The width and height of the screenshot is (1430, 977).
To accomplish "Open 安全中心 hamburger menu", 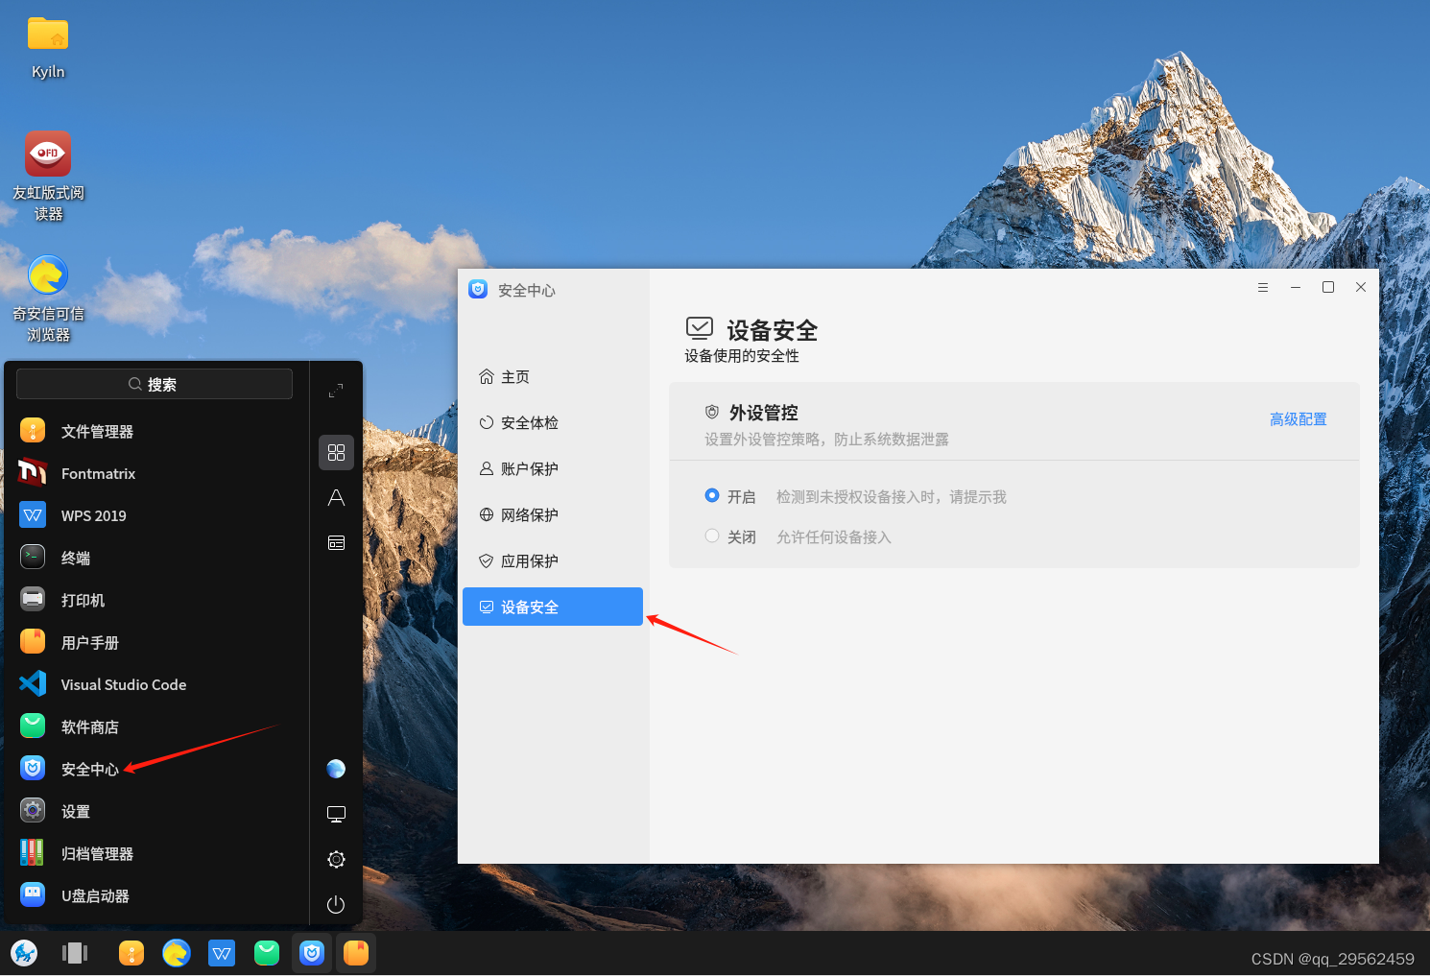I will (1263, 287).
